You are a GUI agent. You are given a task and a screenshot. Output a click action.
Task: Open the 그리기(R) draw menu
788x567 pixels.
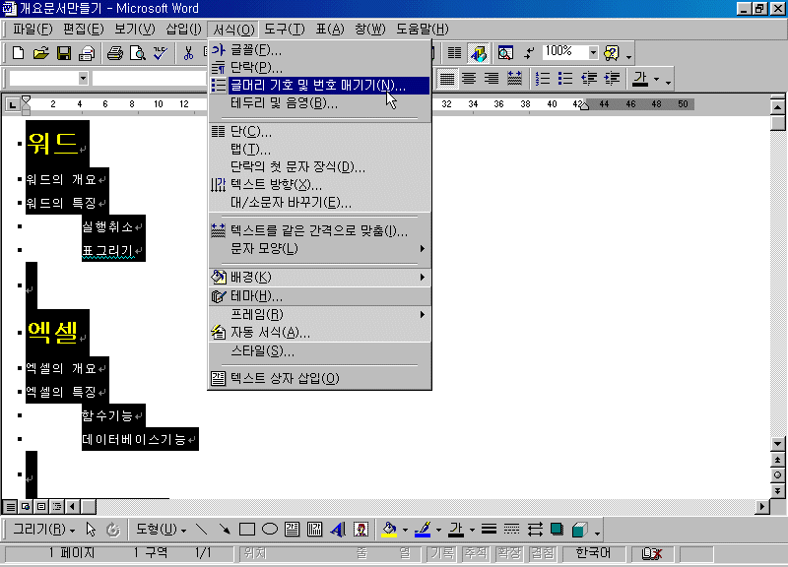(x=43, y=530)
